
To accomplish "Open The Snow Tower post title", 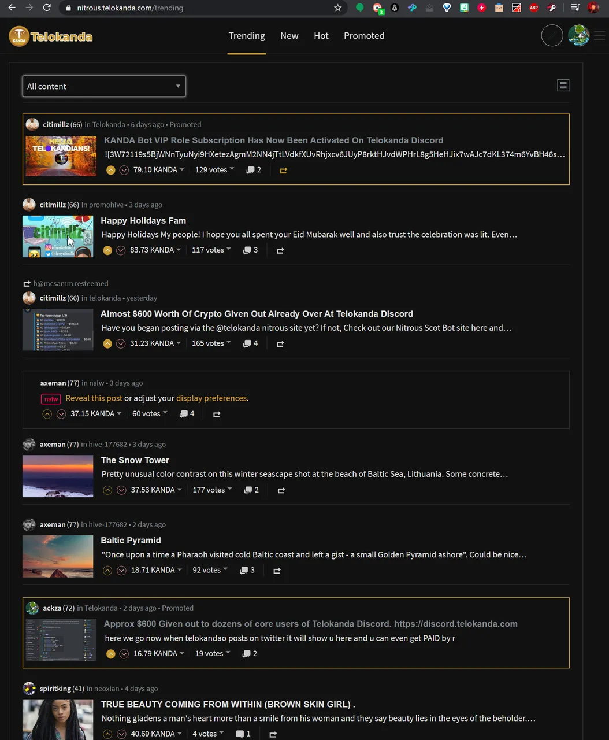I will click(135, 460).
